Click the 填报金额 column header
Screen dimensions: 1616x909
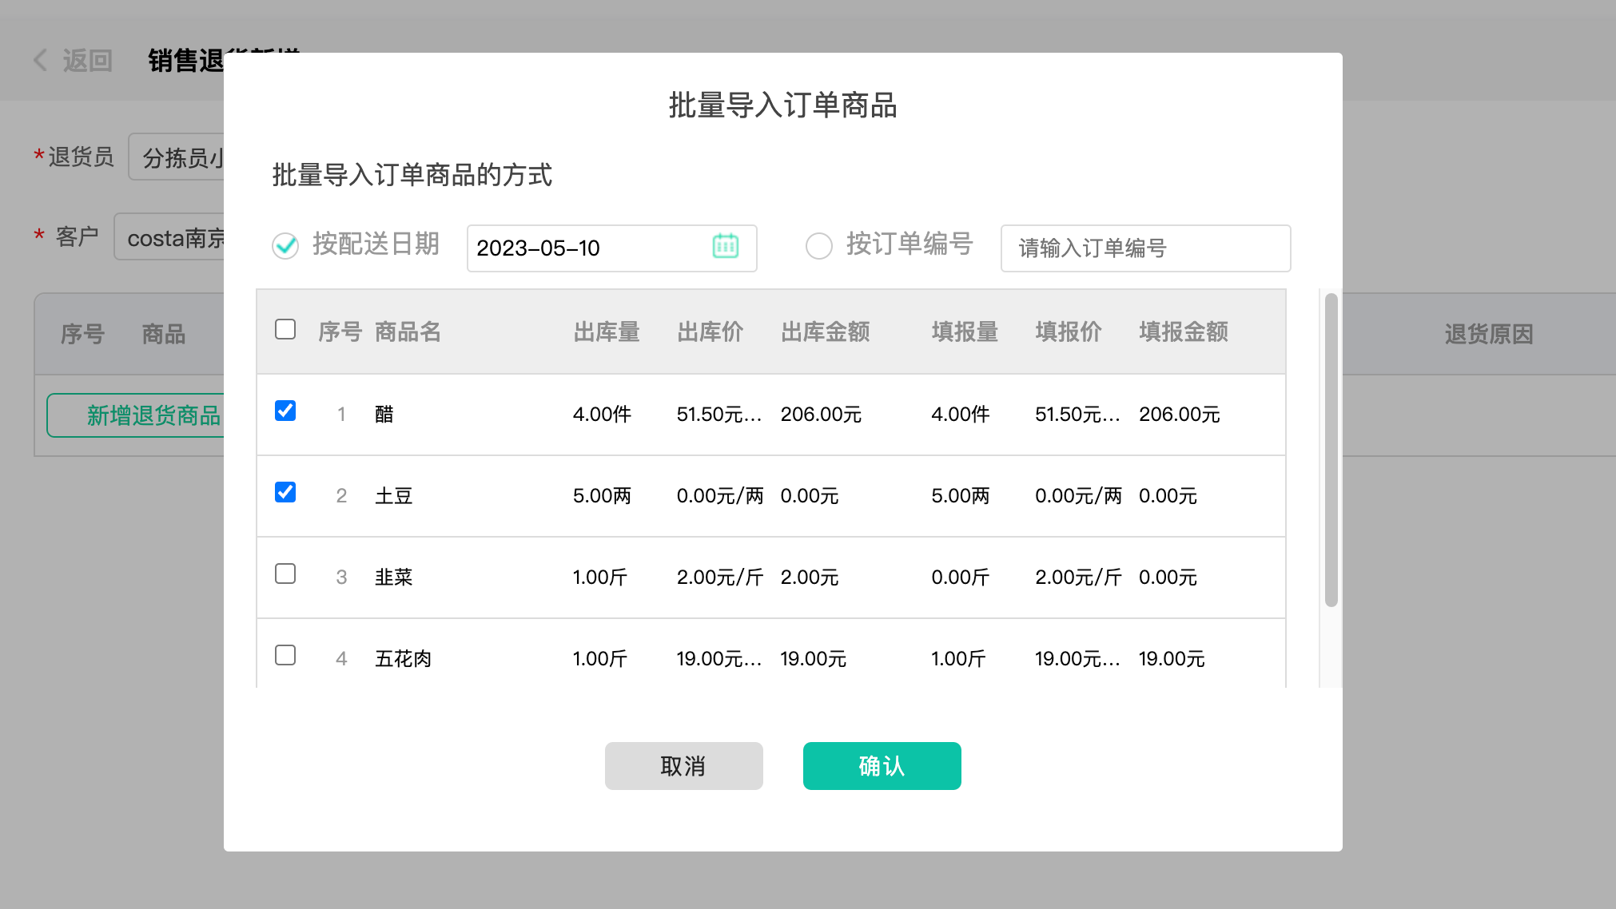(x=1183, y=331)
